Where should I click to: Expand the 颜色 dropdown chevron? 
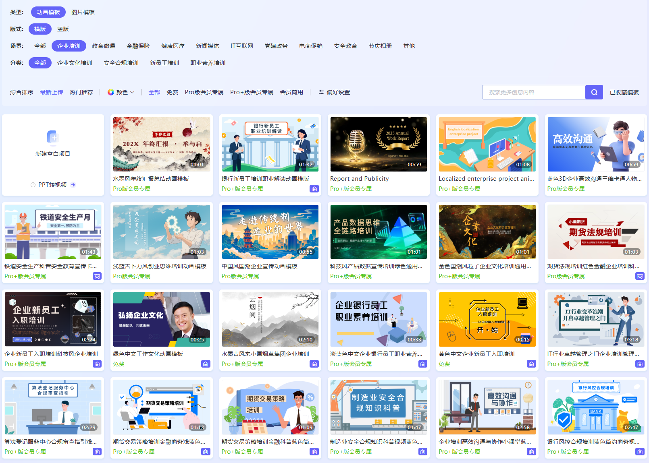[132, 92]
